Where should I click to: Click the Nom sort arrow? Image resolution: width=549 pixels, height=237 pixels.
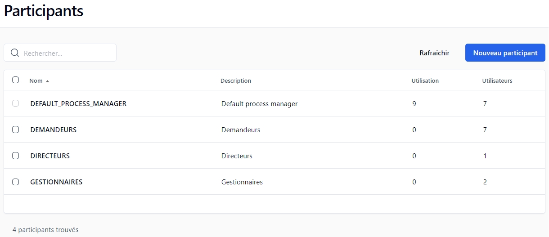[x=47, y=81]
